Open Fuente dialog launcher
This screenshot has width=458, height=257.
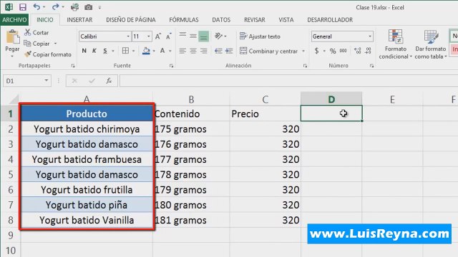pyautogui.click(x=172, y=66)
